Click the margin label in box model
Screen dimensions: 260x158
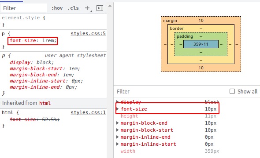(x=170, y=21)
